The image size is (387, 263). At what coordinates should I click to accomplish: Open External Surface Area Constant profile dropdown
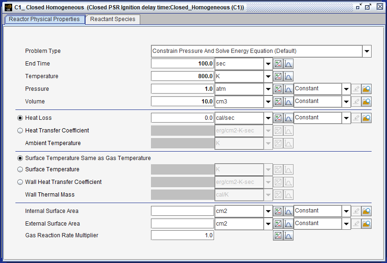point(346,224)
